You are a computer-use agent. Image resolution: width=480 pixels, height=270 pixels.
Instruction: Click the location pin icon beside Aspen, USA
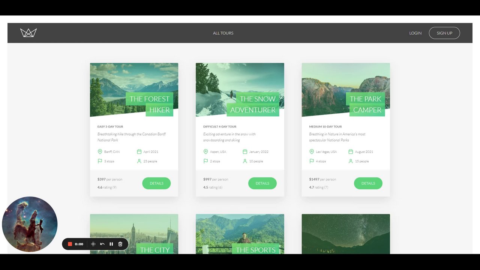click(205, 151)
